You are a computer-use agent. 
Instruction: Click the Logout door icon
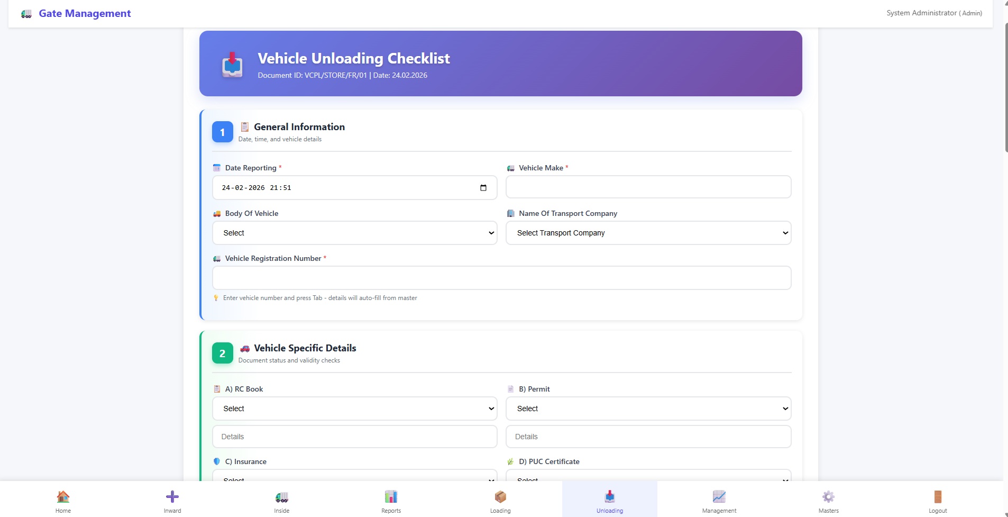pyautogui.click(x=938, y=497)
